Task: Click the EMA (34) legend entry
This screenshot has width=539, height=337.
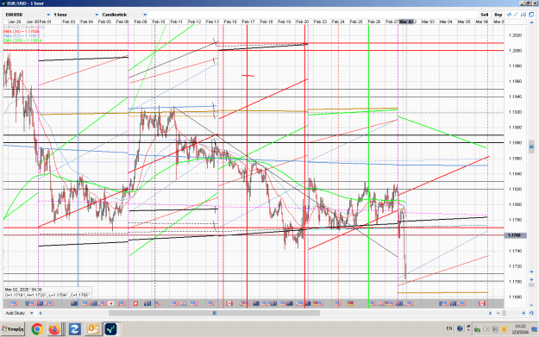Action: 22,32
